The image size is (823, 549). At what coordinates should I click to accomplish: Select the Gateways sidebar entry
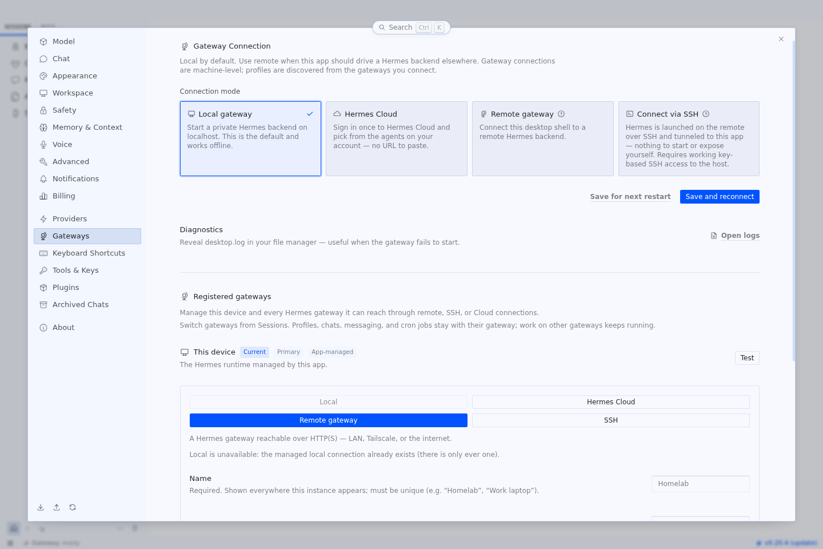[x=87, y=236]
